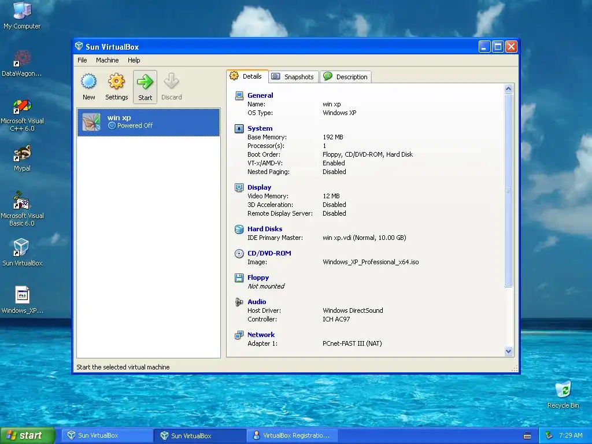Click the System section chip icon

[239, 128]
